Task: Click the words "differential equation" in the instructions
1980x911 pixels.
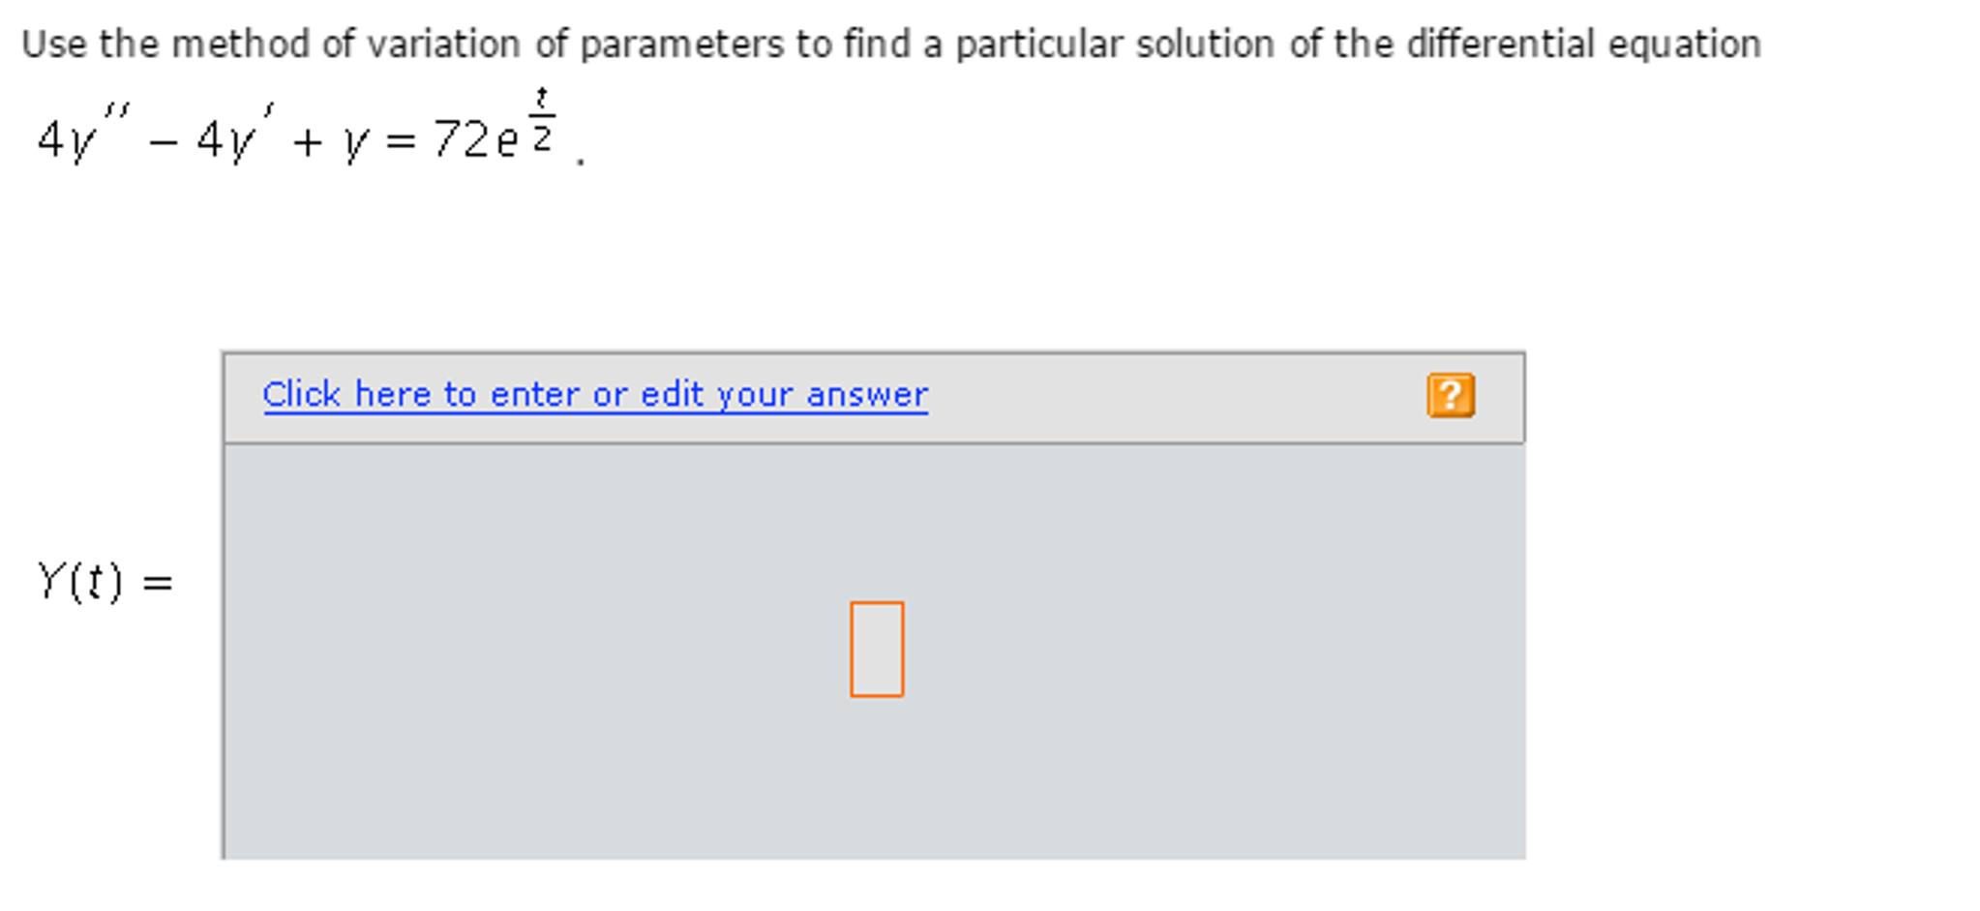Action: (1582, 45)
